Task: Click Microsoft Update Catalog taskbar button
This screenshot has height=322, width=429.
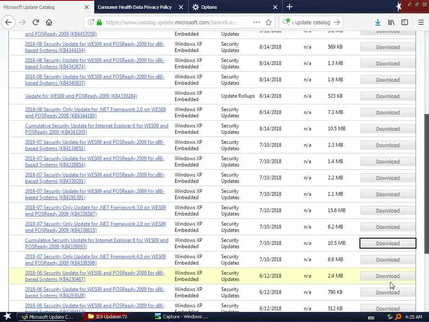Action: pos(50,317)
